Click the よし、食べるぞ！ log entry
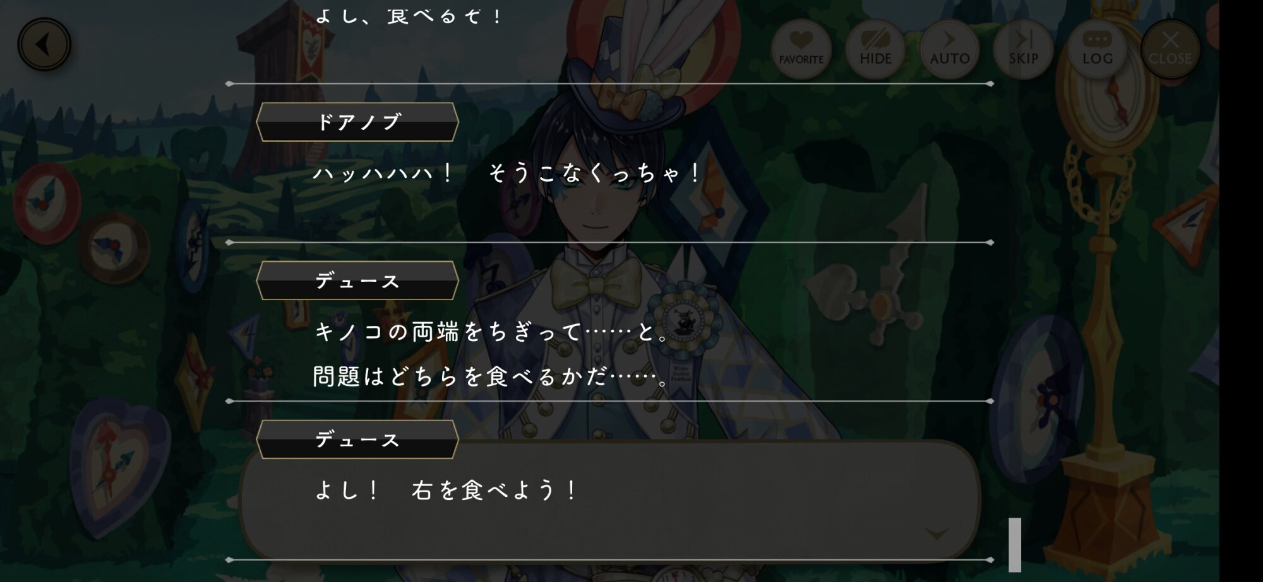Image resolution: width=1263 pixels, height=582 pixels. click(x=409, y=15)
